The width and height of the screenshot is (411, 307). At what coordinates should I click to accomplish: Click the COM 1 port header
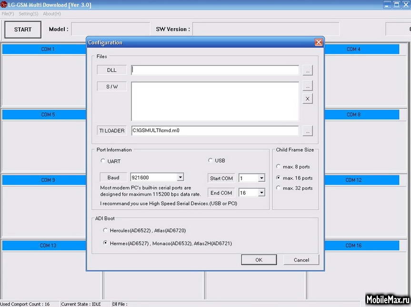tap(44, 49)
